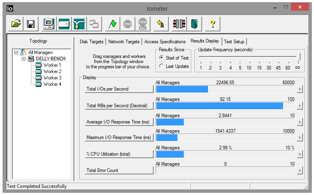Open options arrow for Total MBs per Second
The width and height of the screenshot is (314, 195).
(x=300, y=106)
